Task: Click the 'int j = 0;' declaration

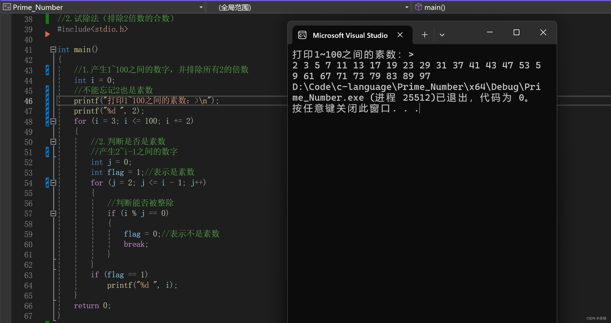Action: [x=111, y=162]
